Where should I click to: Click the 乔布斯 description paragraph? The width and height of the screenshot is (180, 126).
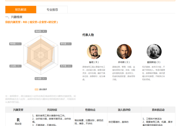pos(124,73)
